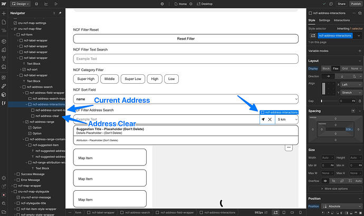The height and width of the screenshot is (216, 364).
Task: Open the Position Absolute dropdown
Action: pos(342,207)
